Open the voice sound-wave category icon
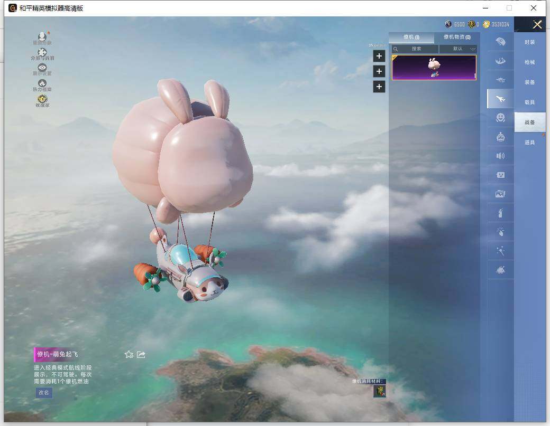This screenshot has width=550, height=426. point(500,156)
